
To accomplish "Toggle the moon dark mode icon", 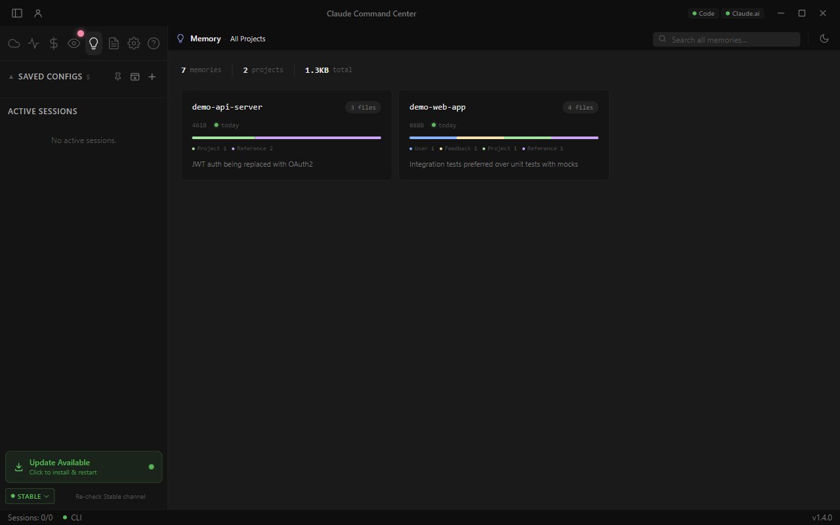I will pyautogui.click(x=824, y=39).
